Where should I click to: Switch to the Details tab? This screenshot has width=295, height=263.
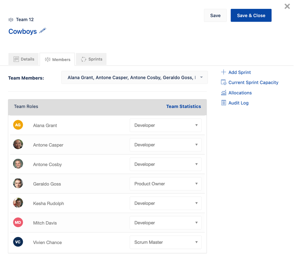coord(24,59)
